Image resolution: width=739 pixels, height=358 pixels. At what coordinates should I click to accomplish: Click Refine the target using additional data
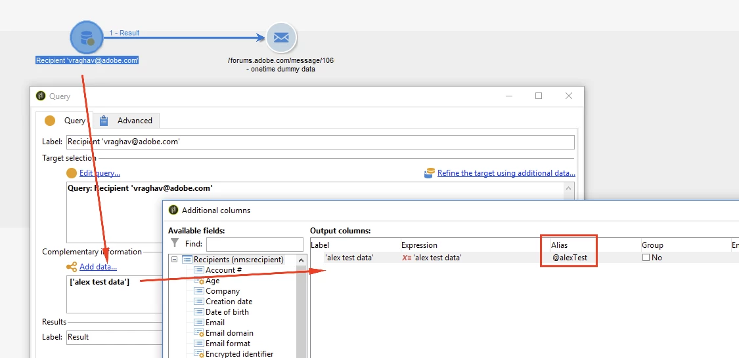[x=506, y=172]
